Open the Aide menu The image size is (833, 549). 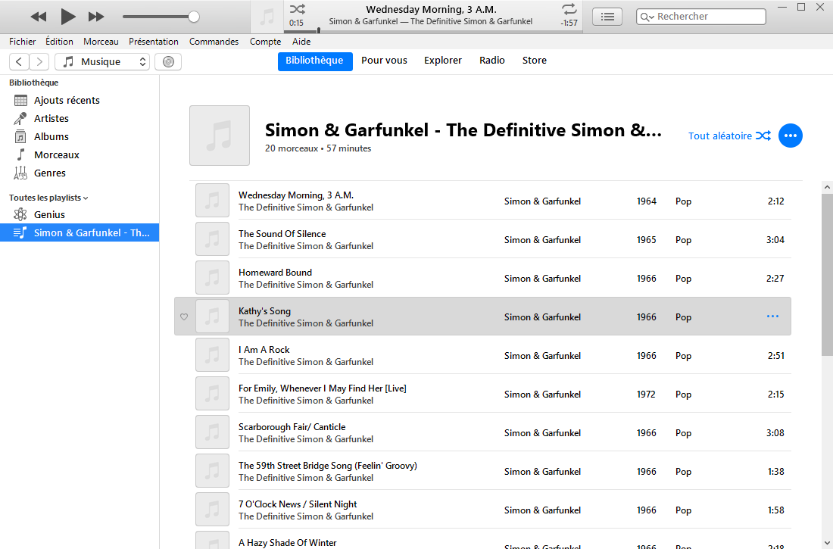(301, 42)
